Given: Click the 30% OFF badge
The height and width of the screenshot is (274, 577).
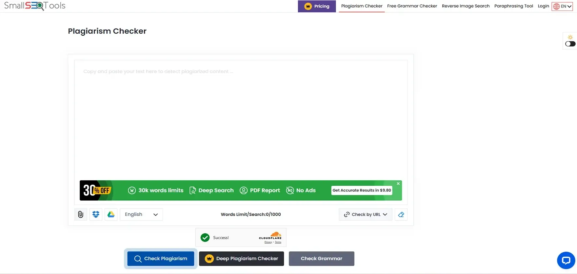Looking at the screenshot, I should 96,190.
